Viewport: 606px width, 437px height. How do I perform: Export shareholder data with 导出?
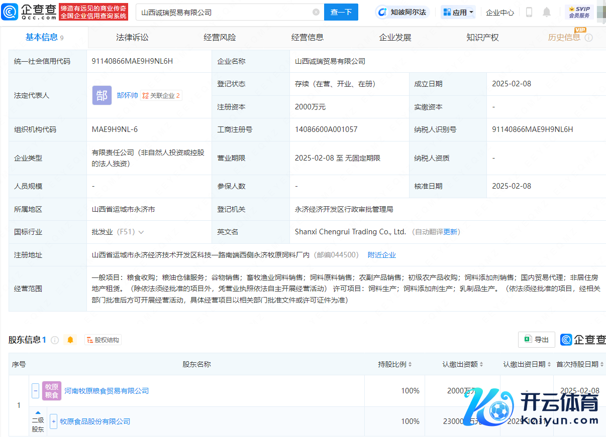coord(536,340)
